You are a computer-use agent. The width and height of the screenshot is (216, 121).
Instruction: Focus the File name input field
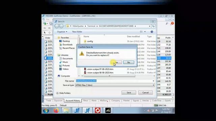pyautogui.click(x=114, y=81)
